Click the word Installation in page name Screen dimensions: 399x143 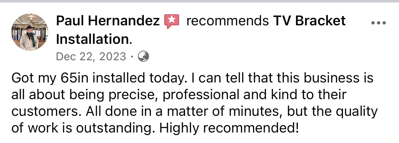(92, 39)
